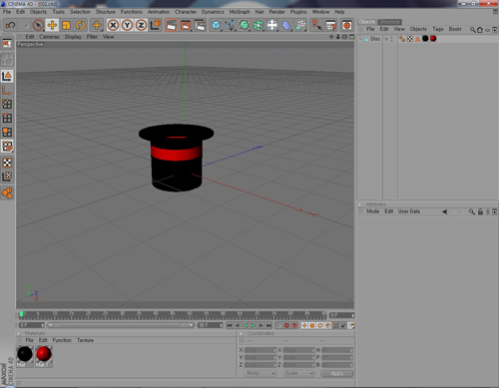Click the Undo arrow icon
499x388 pixels.
11,25
